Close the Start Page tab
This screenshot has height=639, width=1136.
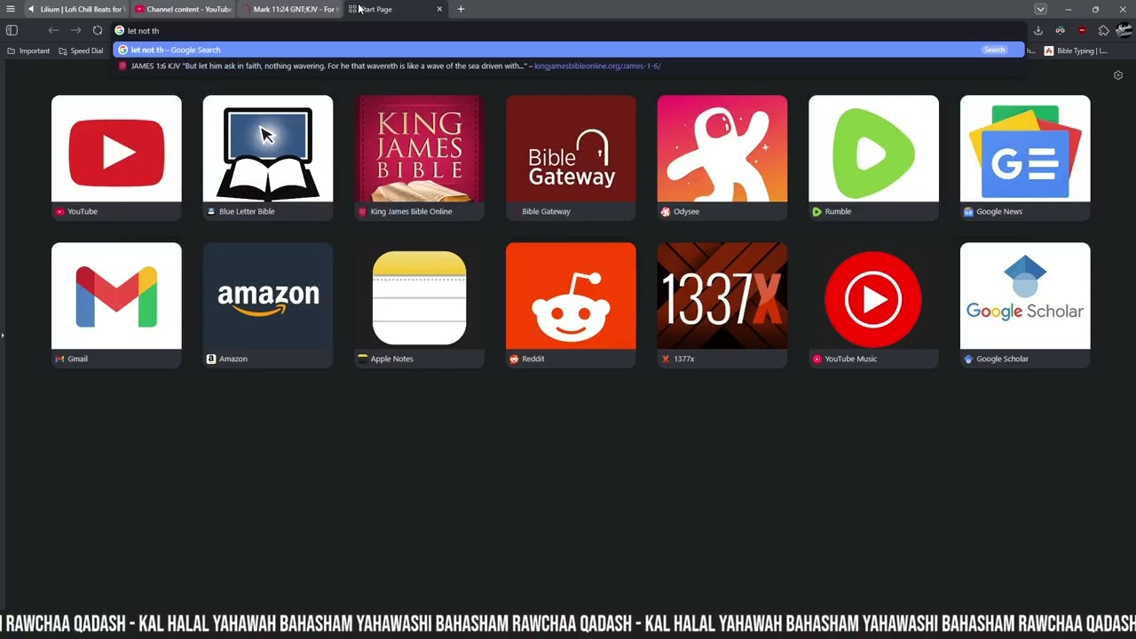tap(439, 9)
